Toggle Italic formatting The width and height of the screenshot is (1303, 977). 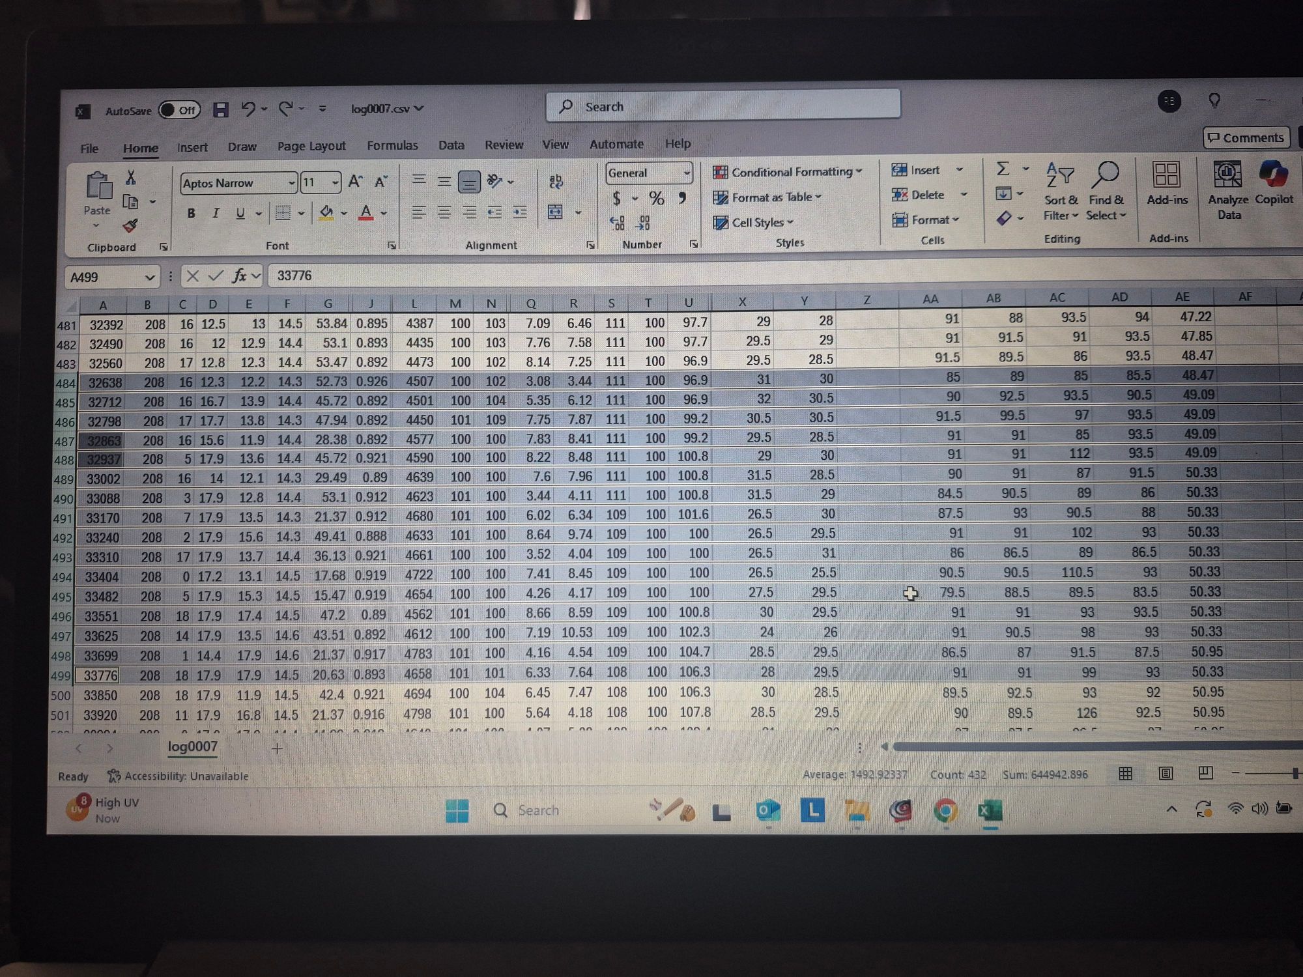pyautogui.click(x=216, y=213)
